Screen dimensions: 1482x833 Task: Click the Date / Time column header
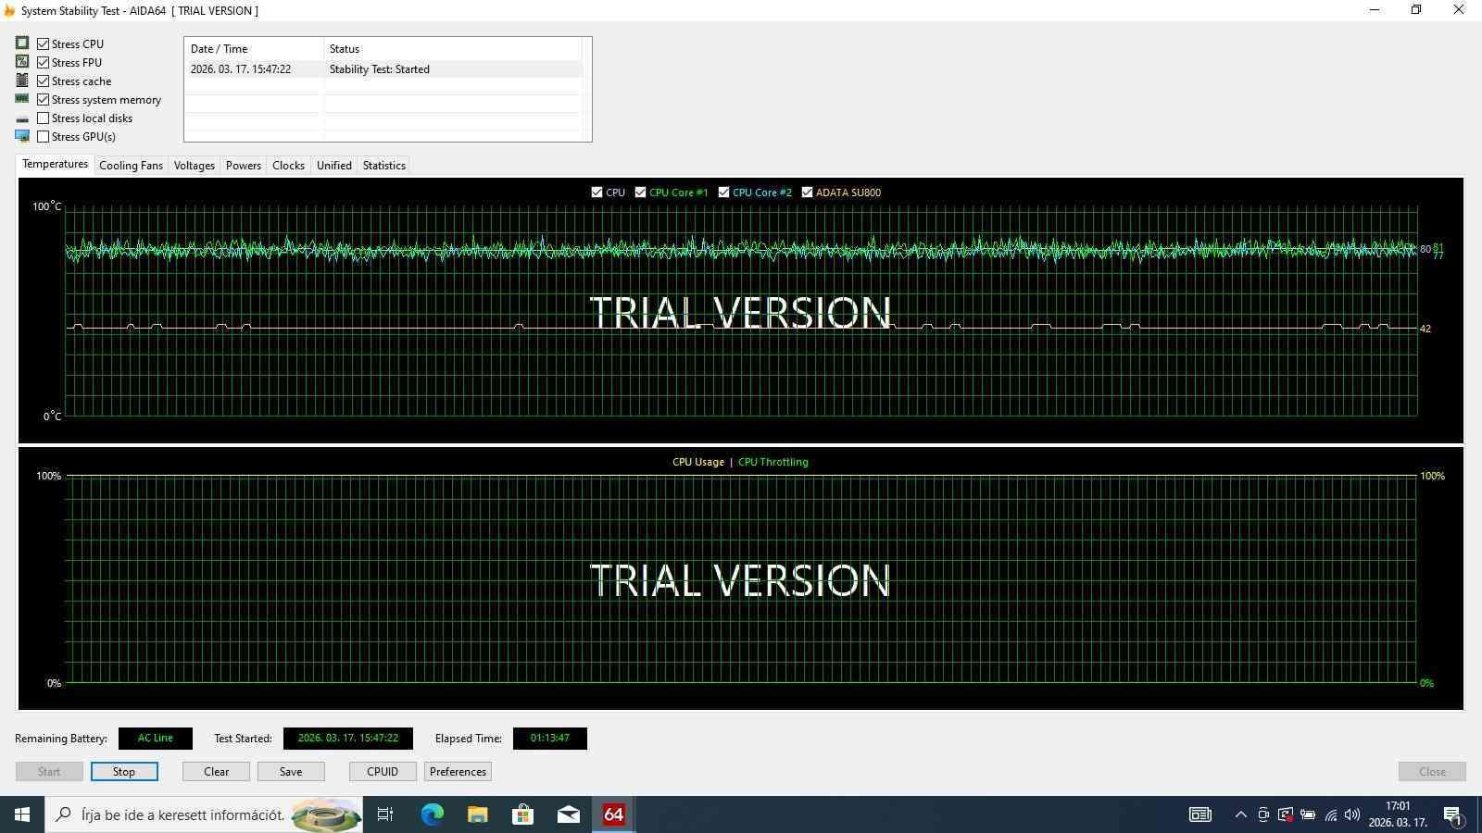point(254,48)
